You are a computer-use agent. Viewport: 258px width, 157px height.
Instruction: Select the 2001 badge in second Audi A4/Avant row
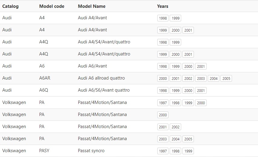tap(188, 30)
